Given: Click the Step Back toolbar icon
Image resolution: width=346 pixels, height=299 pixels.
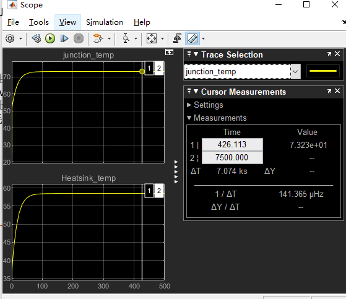Looking at the screenshot, I should (37, 38).
